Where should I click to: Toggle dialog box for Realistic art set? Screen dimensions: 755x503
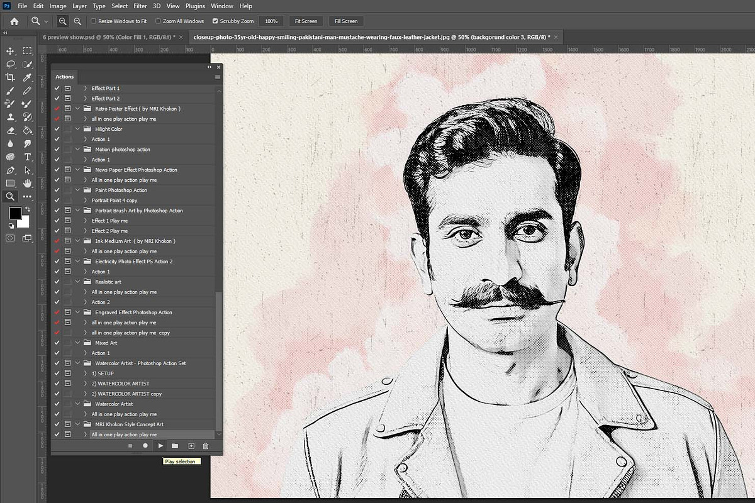tap(67, 282)
